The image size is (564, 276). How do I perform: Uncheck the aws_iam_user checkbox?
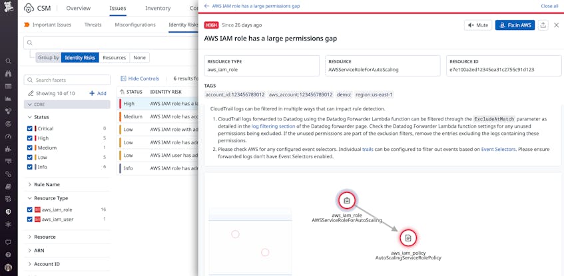point(30,219)
